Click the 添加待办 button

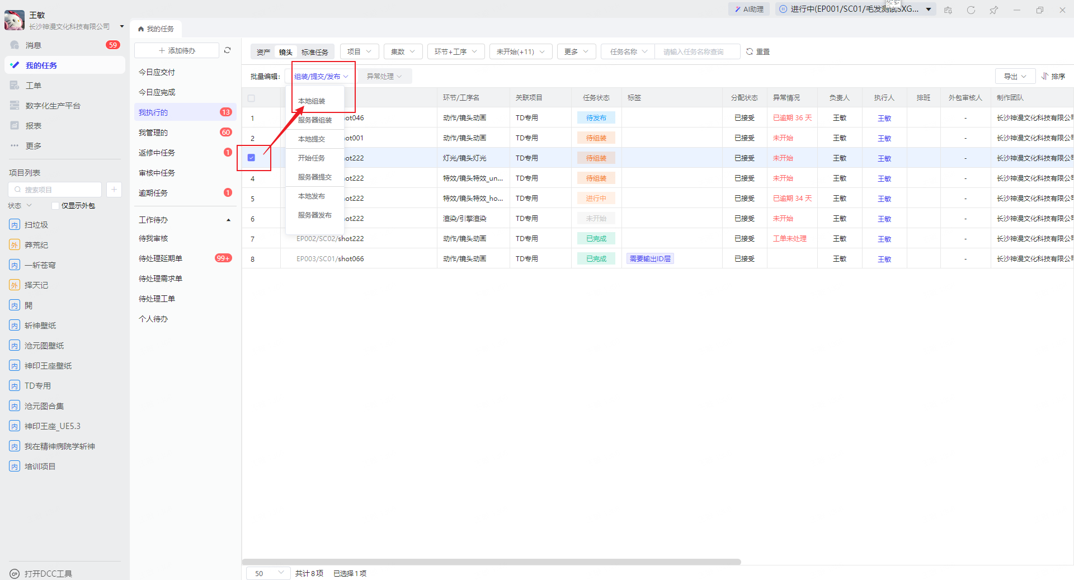(177, 50)
